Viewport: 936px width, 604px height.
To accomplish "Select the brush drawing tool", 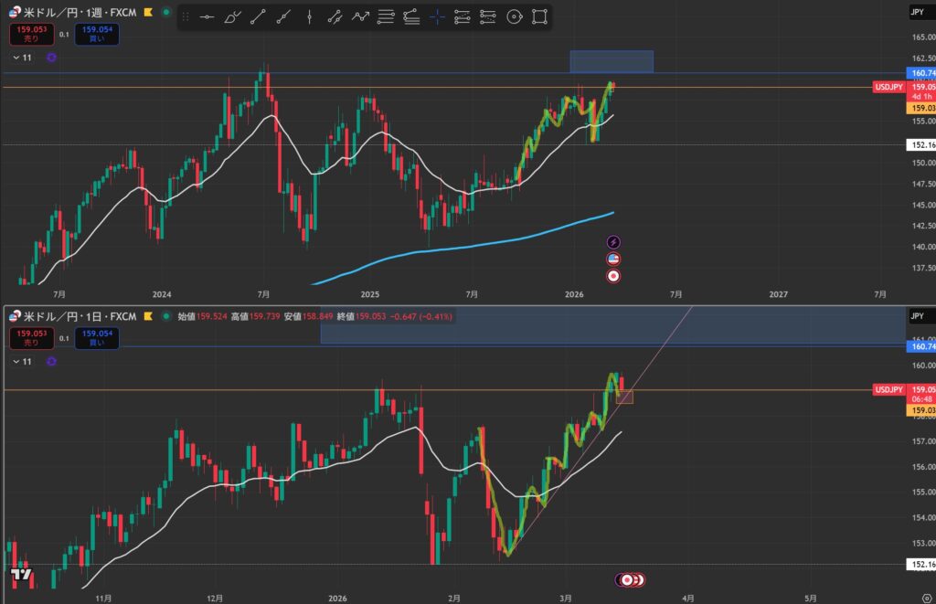I will tap(233, 16).
